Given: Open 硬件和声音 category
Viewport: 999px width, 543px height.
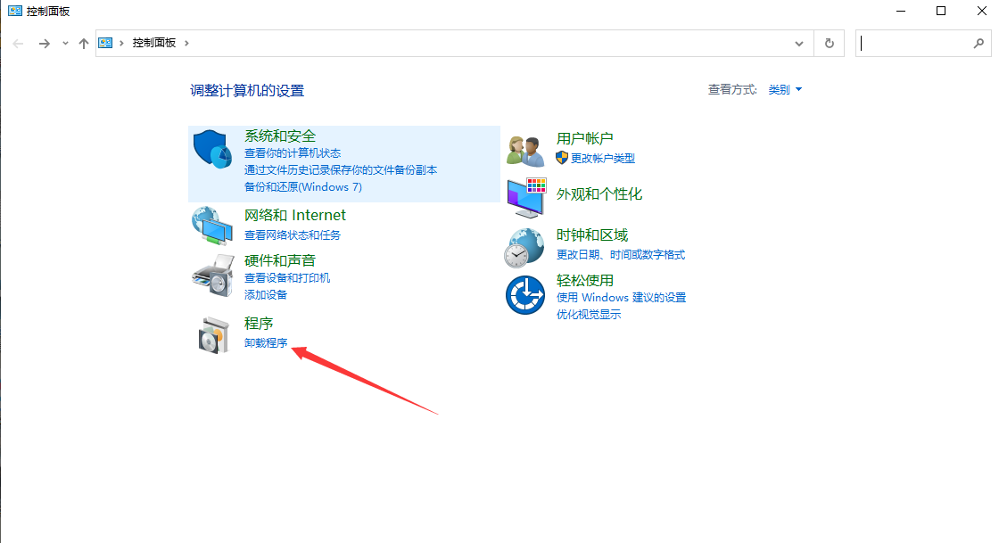Looking at the screenshot, I should 280,260.
